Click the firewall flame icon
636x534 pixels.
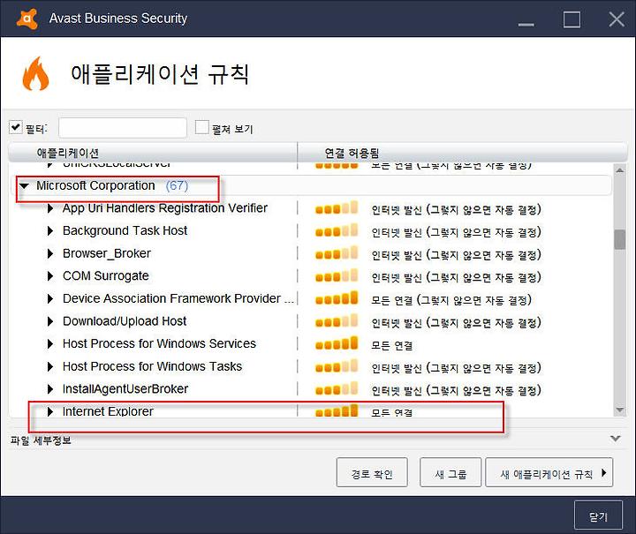(x=35, y=73)
